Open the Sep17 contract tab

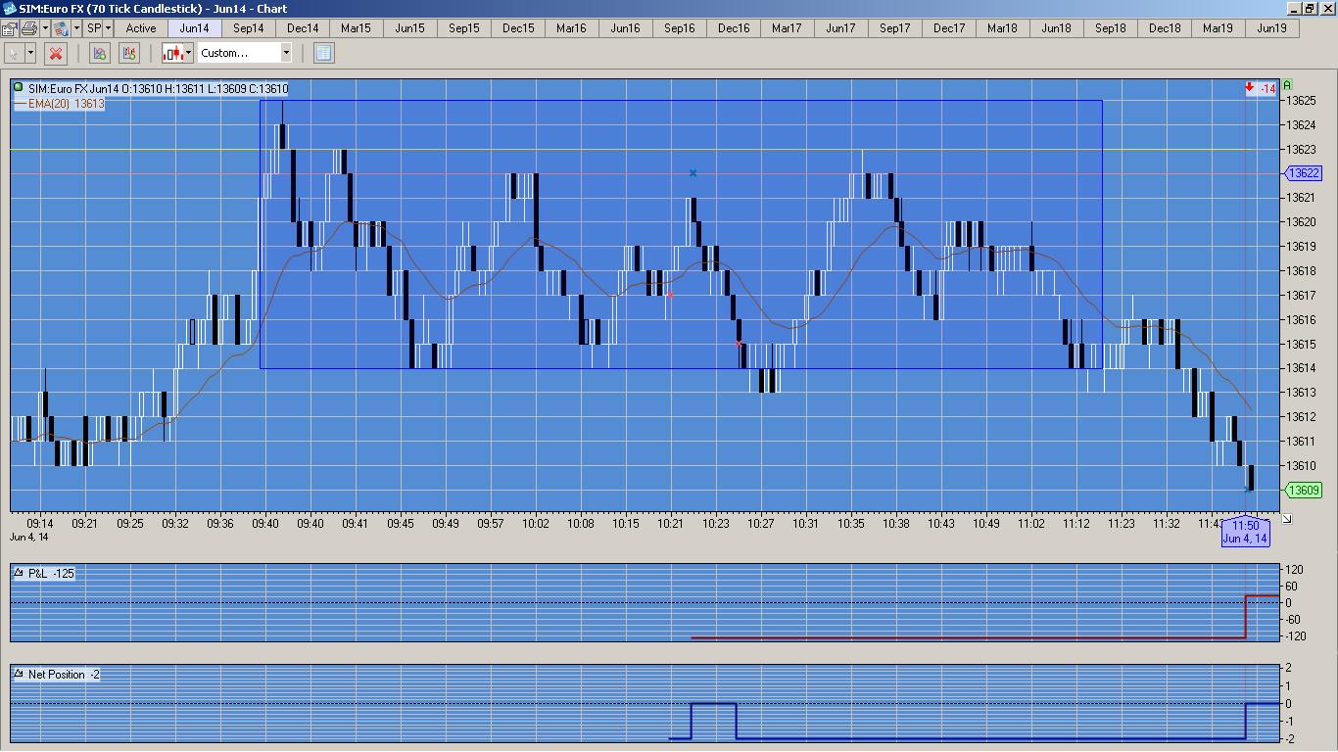(895, 28)
